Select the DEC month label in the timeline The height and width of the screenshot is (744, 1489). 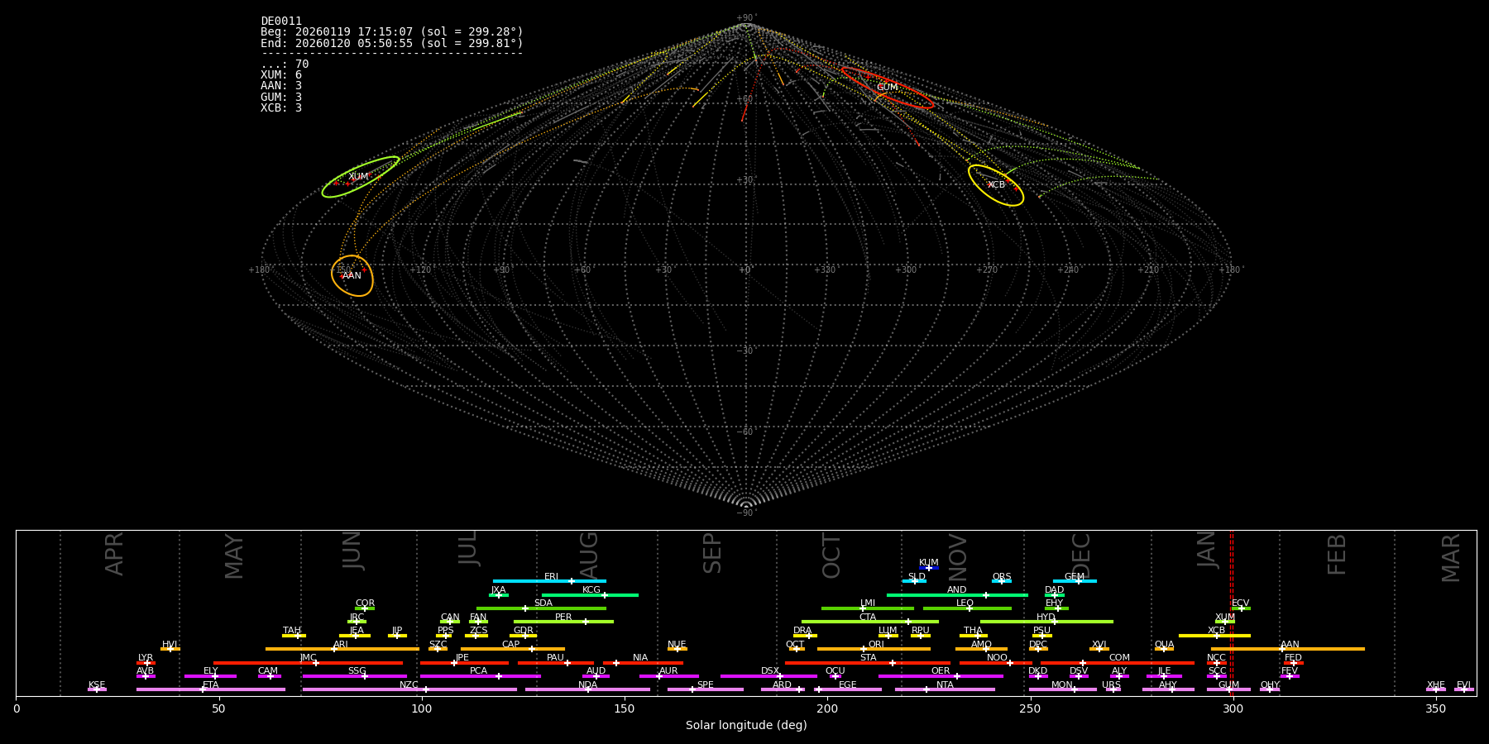[1082, 556]
